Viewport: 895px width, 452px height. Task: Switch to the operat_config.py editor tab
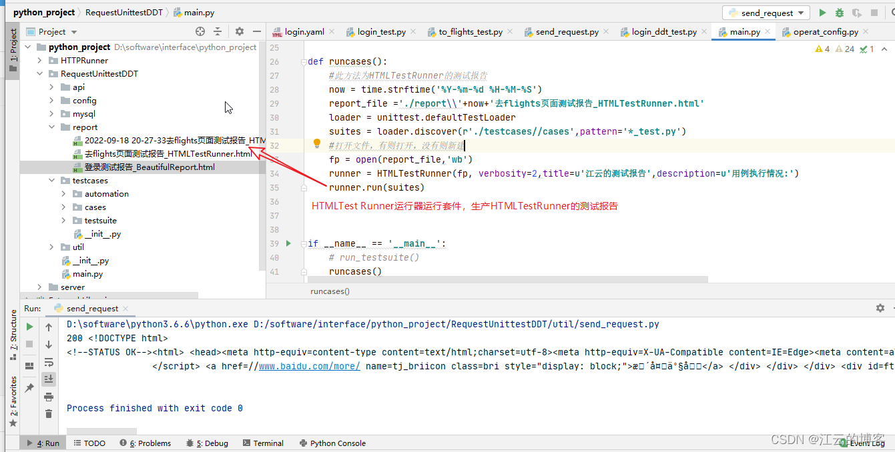coord(826,31)
